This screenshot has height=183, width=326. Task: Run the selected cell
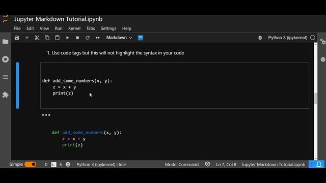[x=67, y=38]
